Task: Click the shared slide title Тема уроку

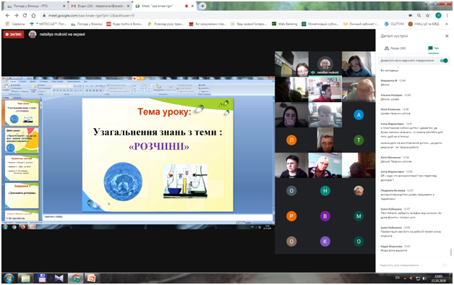Action: coord(164,112)
